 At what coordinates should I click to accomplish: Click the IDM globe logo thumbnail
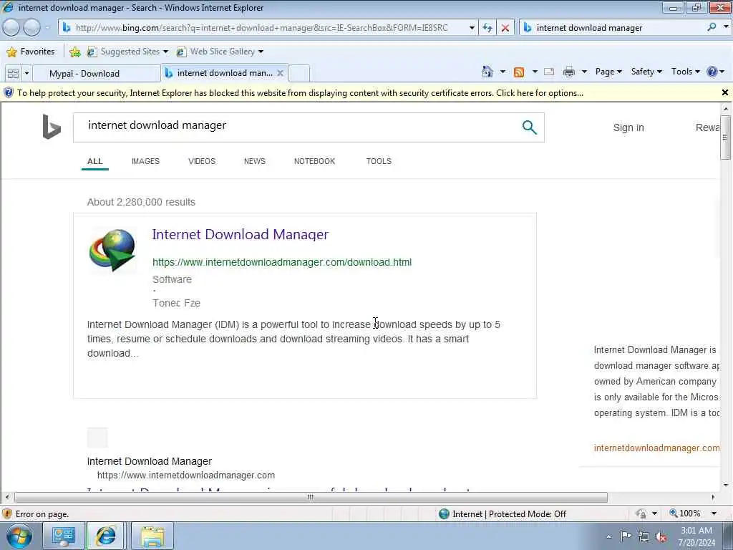point(112,250)
